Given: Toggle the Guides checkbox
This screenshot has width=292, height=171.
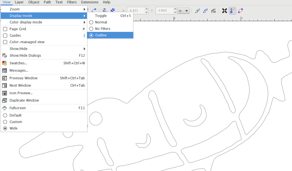Looking at the screenshot, I should [5, 36].
